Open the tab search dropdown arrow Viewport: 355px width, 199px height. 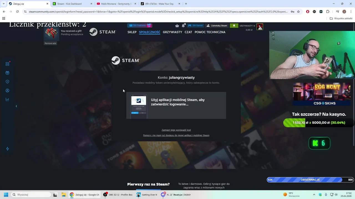click(3, 4)
